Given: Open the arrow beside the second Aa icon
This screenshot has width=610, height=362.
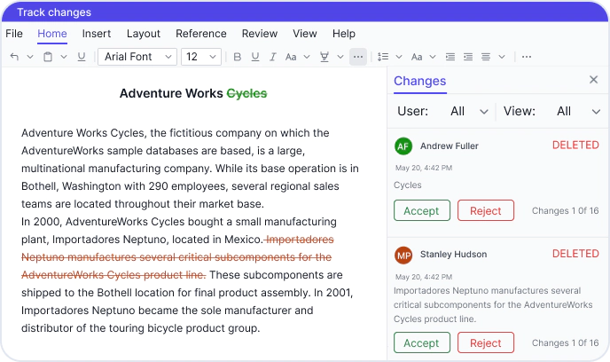Looking at the screenshot, I should 433,57.
